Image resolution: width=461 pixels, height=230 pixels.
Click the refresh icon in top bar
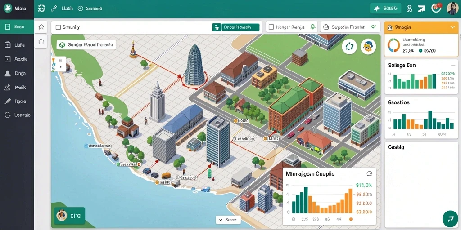click(42, 9)
